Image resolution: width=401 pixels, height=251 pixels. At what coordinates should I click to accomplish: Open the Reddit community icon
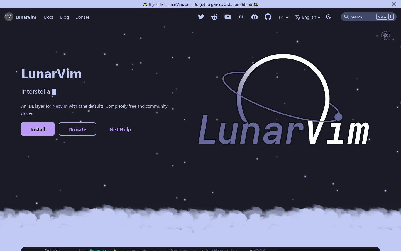click(x=214, y=17)
